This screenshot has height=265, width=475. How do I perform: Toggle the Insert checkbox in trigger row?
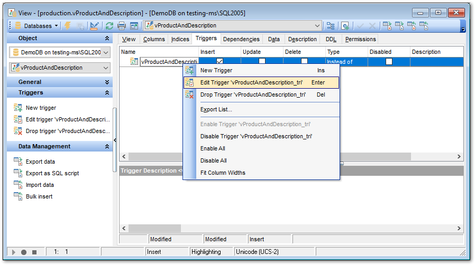tap(220, 61)
